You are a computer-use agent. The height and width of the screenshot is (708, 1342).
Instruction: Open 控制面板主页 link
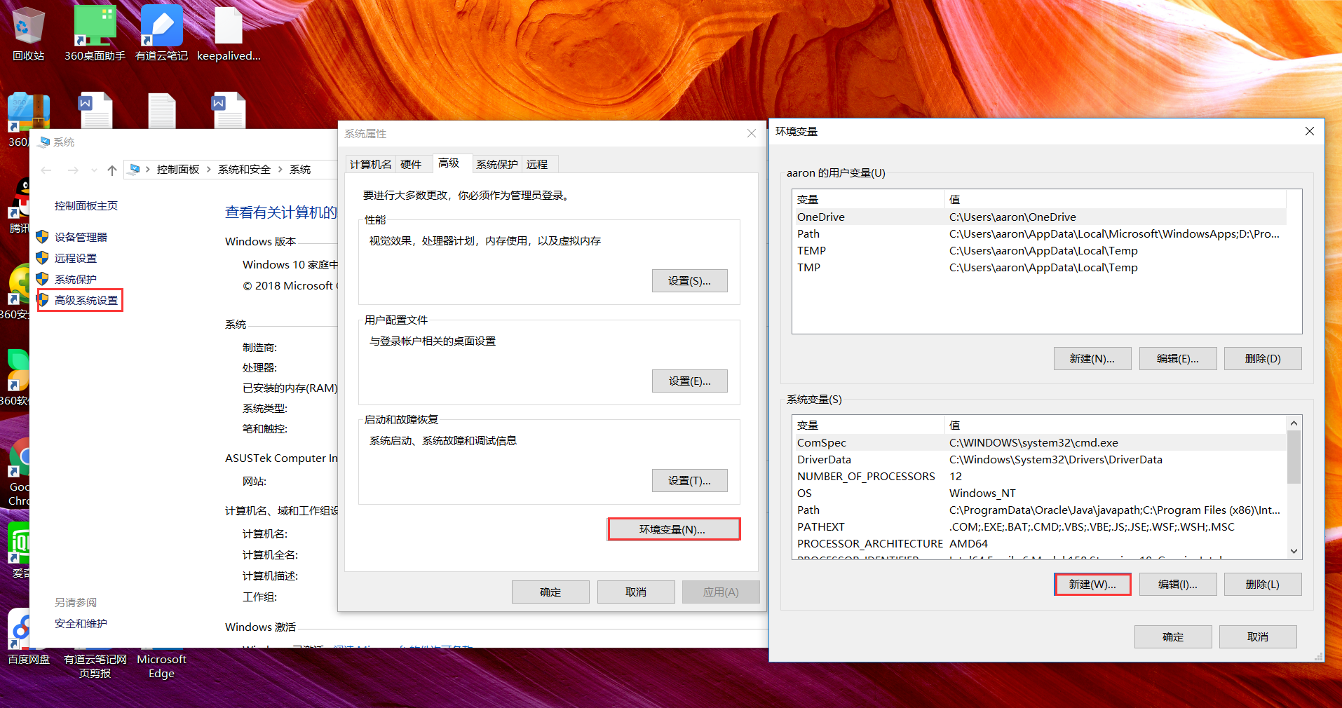[x=86, y=205]
